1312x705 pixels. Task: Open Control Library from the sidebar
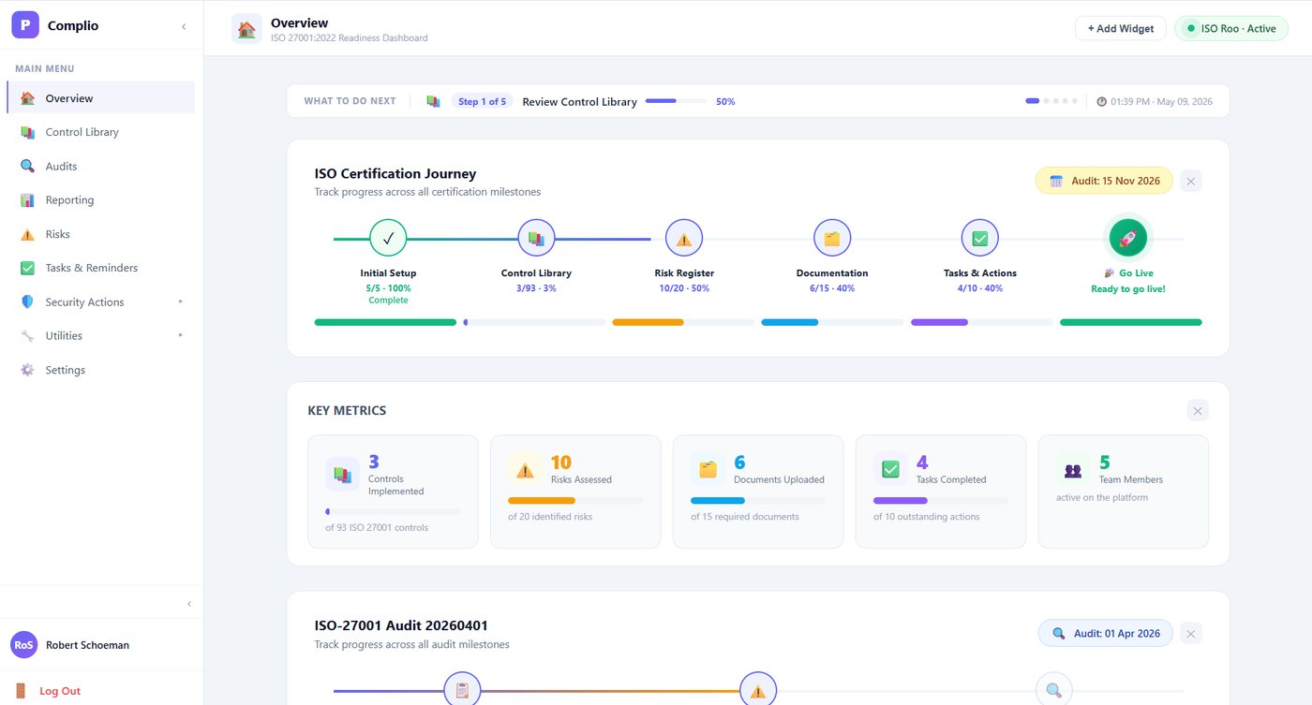101,132
